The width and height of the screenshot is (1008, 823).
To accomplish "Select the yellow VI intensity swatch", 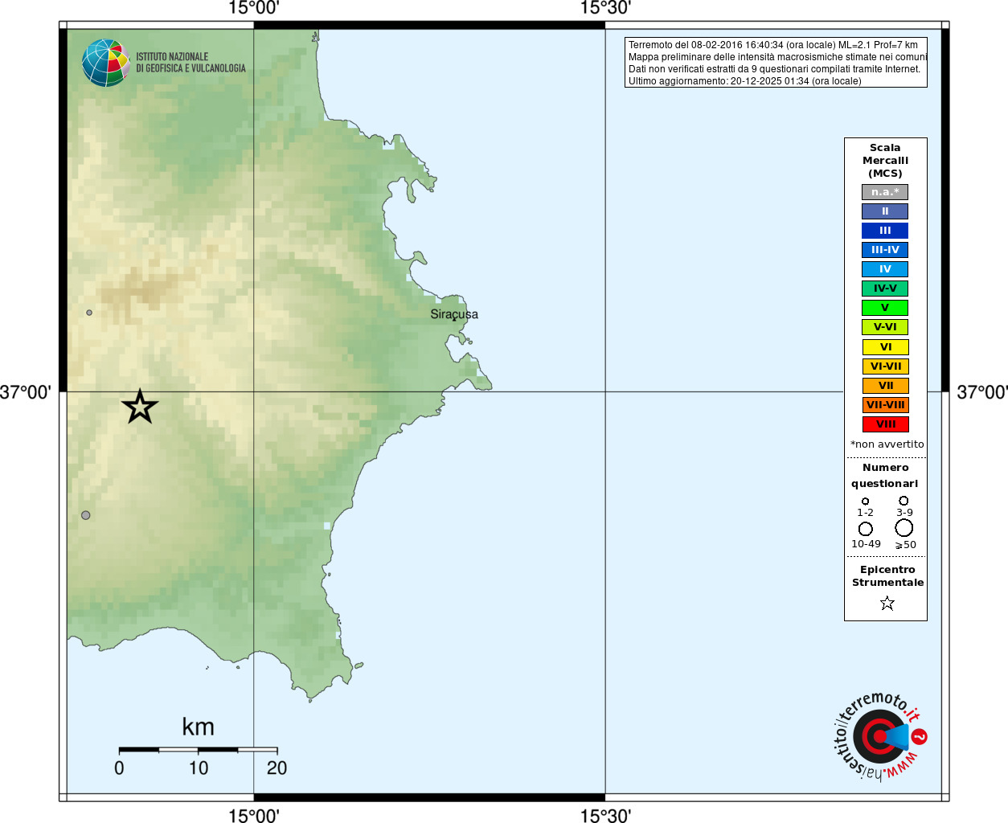I will 885,347.
